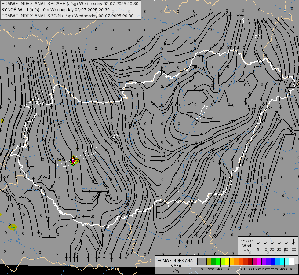Click the 600 label under CAPE colorbar
This screenshot has height=275, width=299.
tap(229, 269)
